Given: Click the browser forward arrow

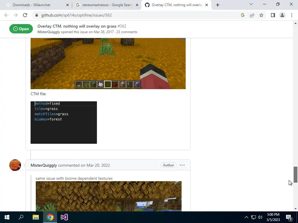Looking at the screenshot, I should coord(16,15).
